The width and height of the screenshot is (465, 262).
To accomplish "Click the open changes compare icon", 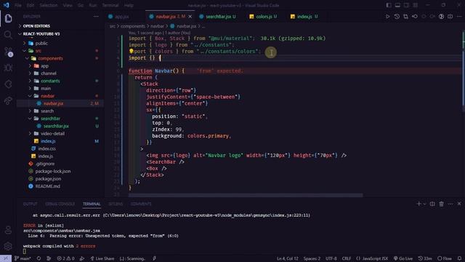I will tap(405, 17).
